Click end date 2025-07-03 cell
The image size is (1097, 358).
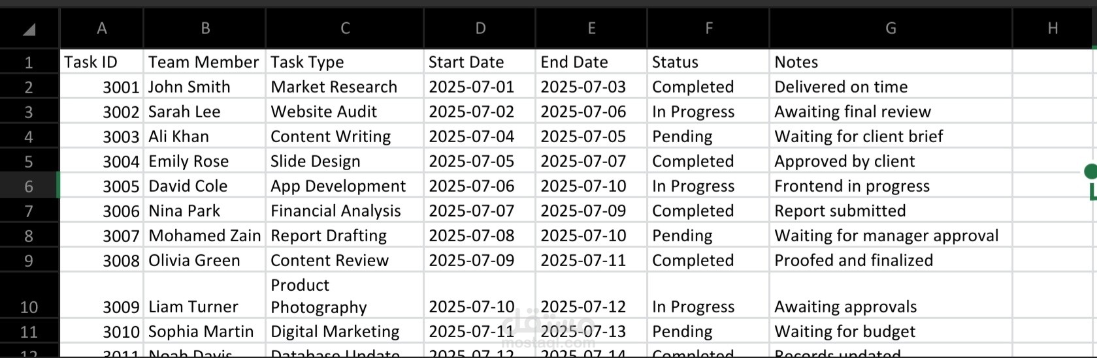[x=591, y=87]
